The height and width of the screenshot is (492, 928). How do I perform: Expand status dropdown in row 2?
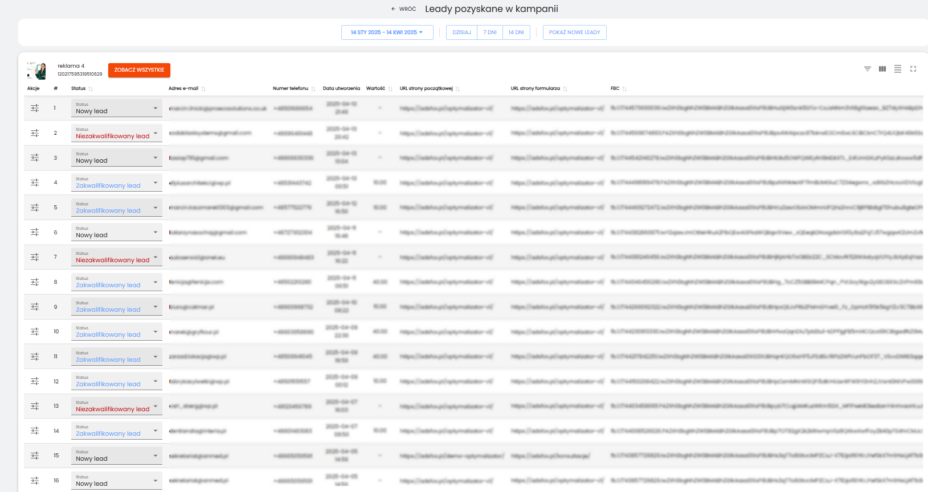tap(155, 133)
